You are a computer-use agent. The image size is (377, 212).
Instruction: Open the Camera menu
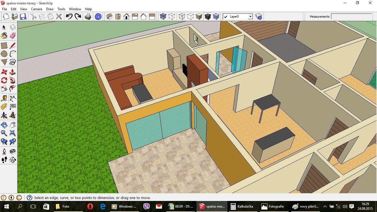[36, 9]
